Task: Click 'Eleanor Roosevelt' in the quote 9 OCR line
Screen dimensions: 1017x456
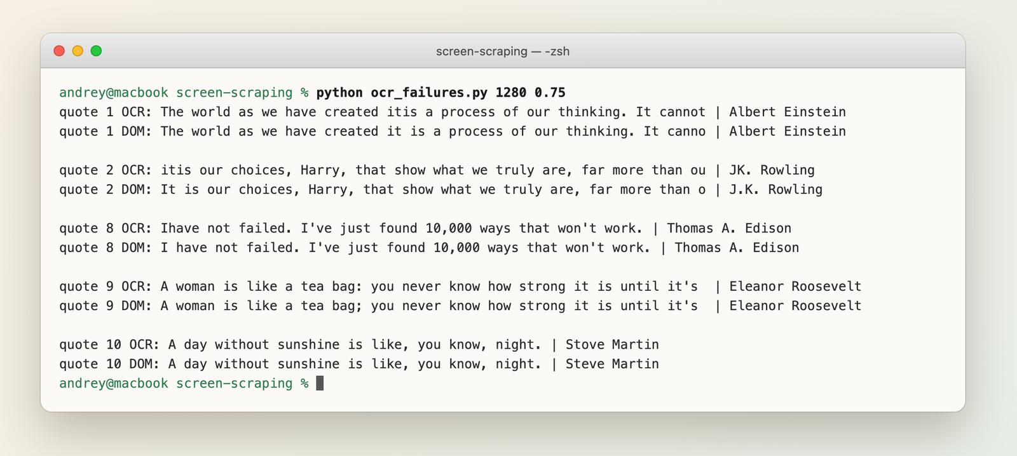Action: click(795, 286)
